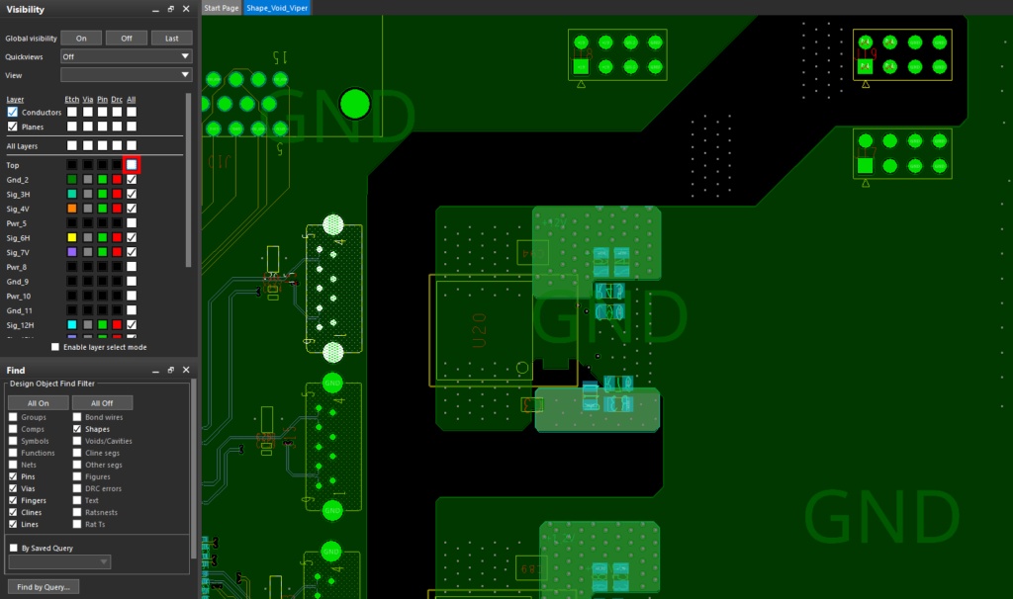Image resolution: width=1013 pixels, height=599 pixels.
Task: Click the Find panel scrollbar
Action: click(193, 468)
